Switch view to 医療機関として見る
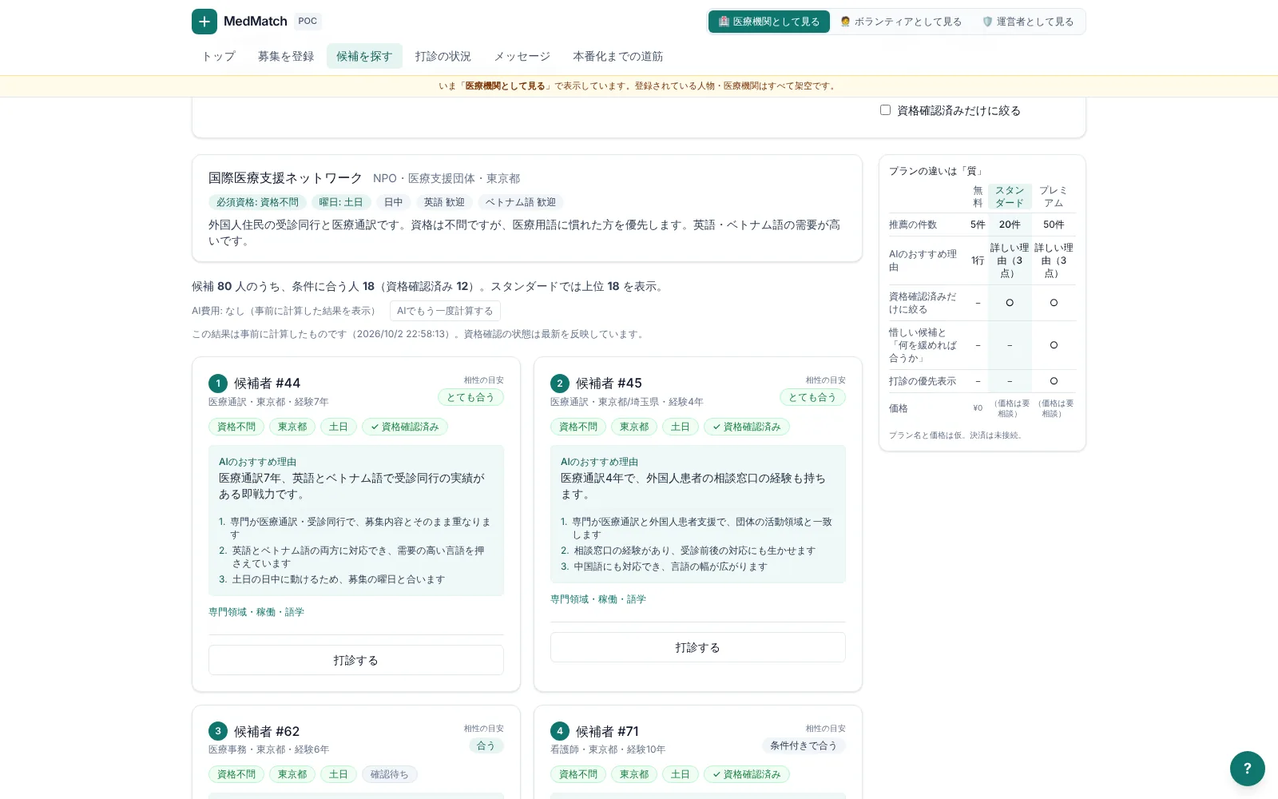Viewport: 1278px width, 799px height. tap(768, 22)
